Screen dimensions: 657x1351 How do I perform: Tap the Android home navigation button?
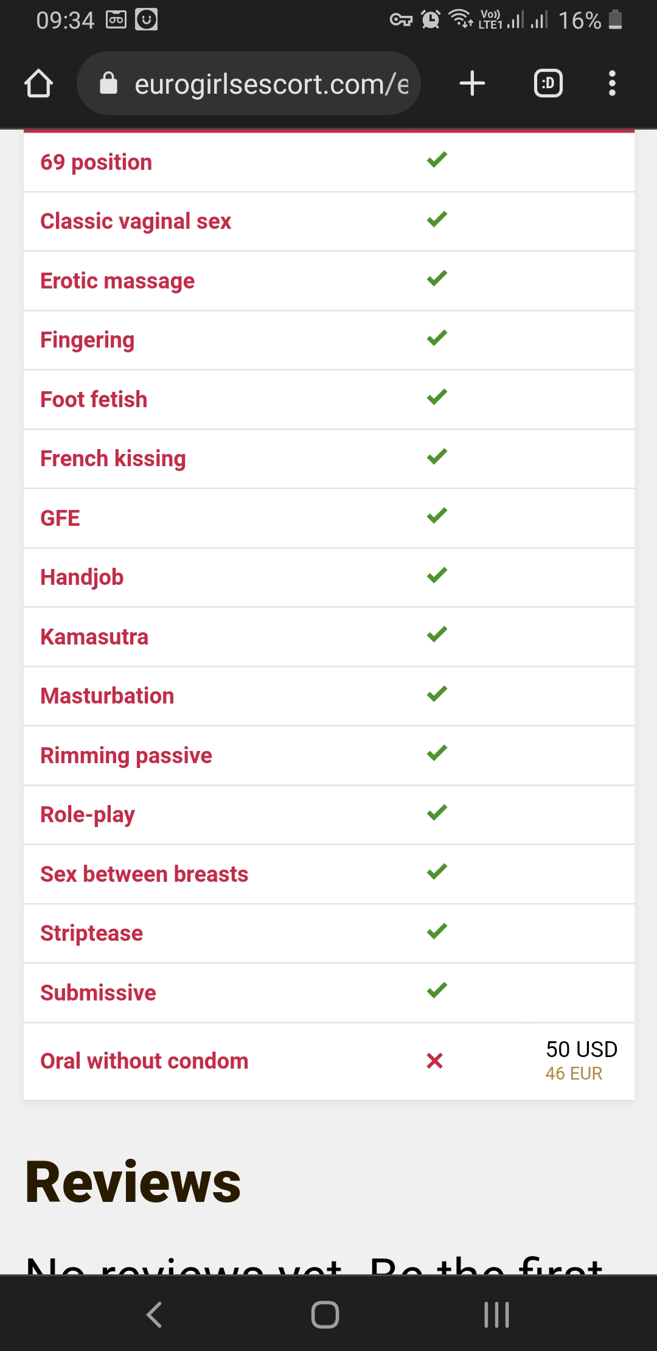[x=325, y=1314]
